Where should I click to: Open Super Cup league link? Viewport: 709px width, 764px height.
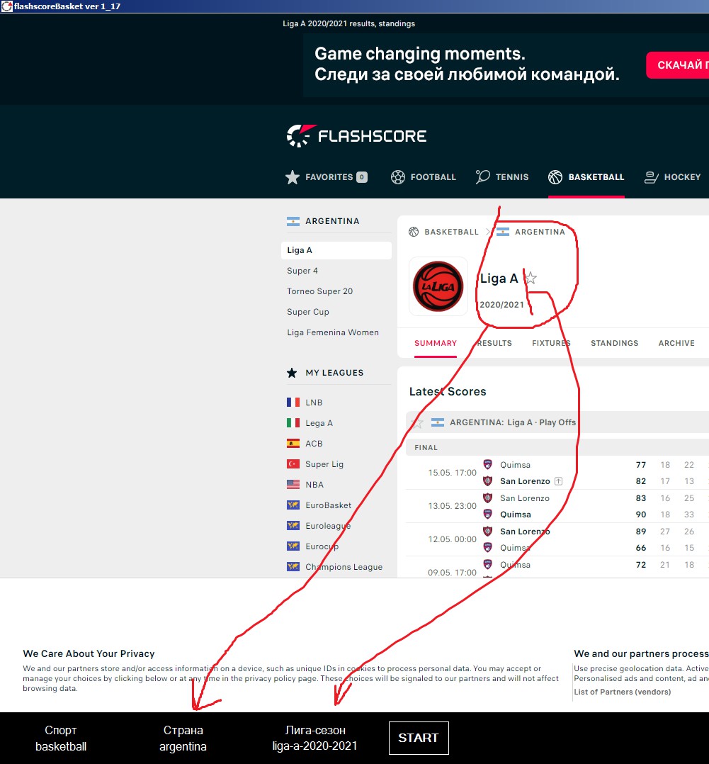[x=307, y=312]
